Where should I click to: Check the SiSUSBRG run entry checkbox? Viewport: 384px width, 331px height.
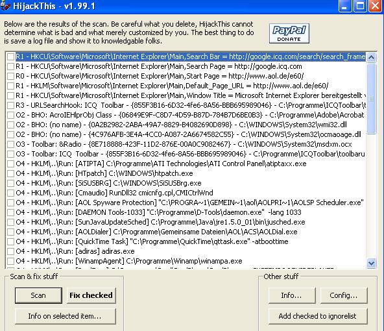[10, 183]
